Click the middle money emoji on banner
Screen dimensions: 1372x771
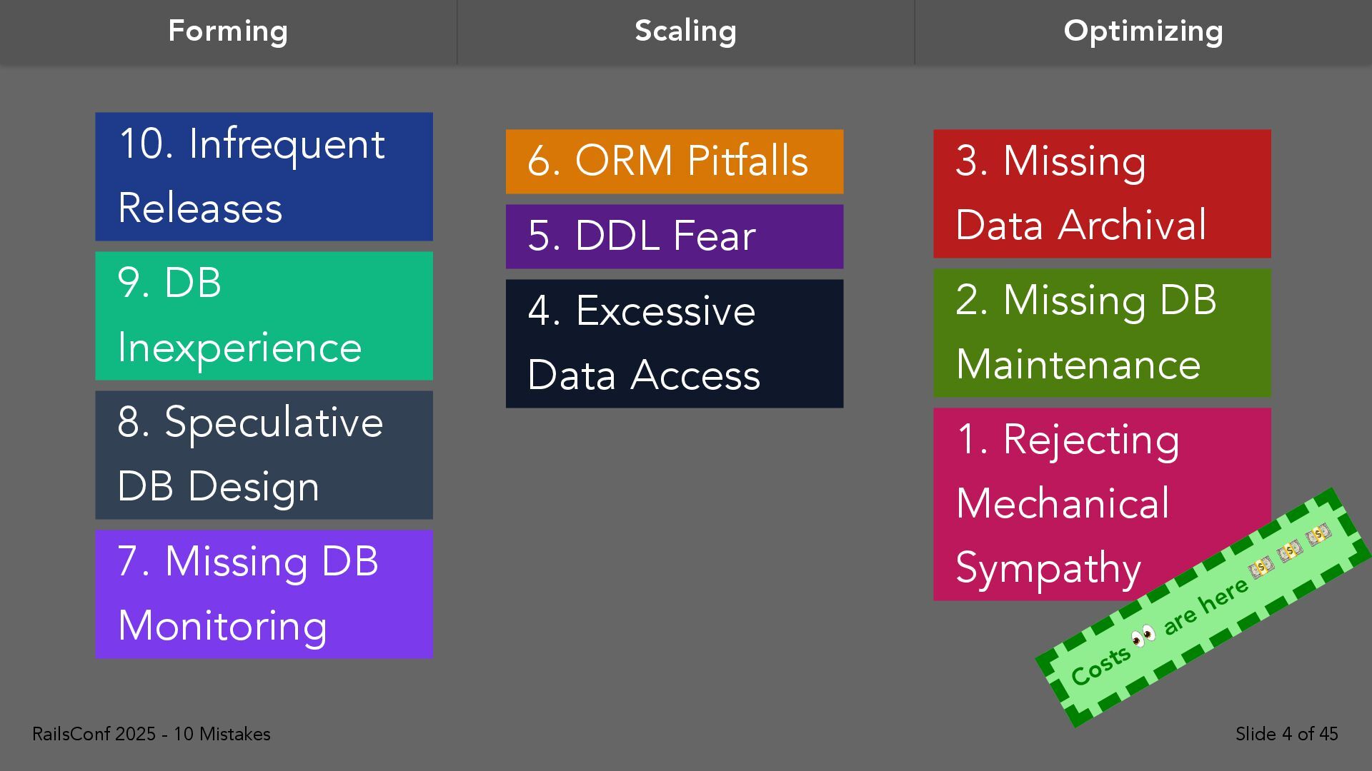point(1290,551)
